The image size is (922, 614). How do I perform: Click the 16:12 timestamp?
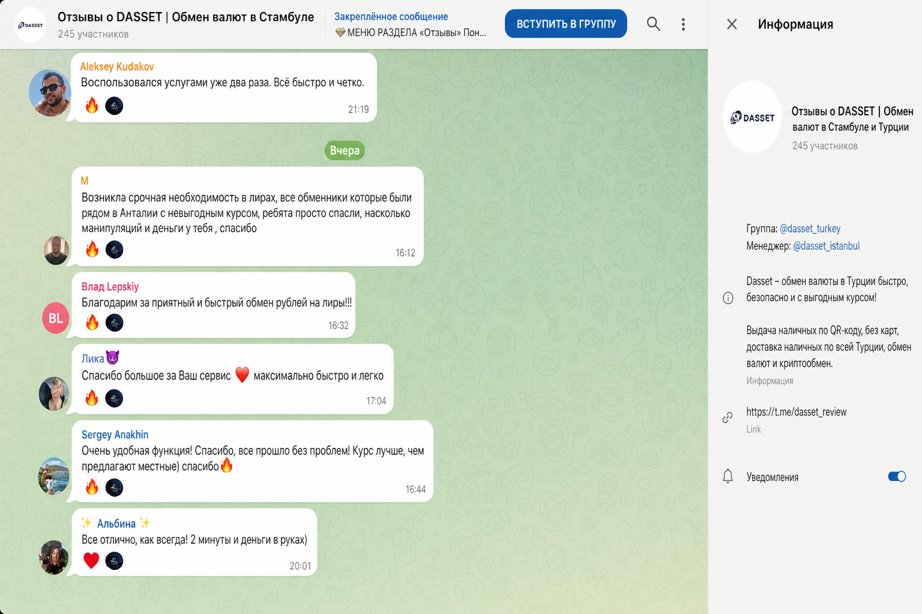pyautogui.click(x=405, y=253)
